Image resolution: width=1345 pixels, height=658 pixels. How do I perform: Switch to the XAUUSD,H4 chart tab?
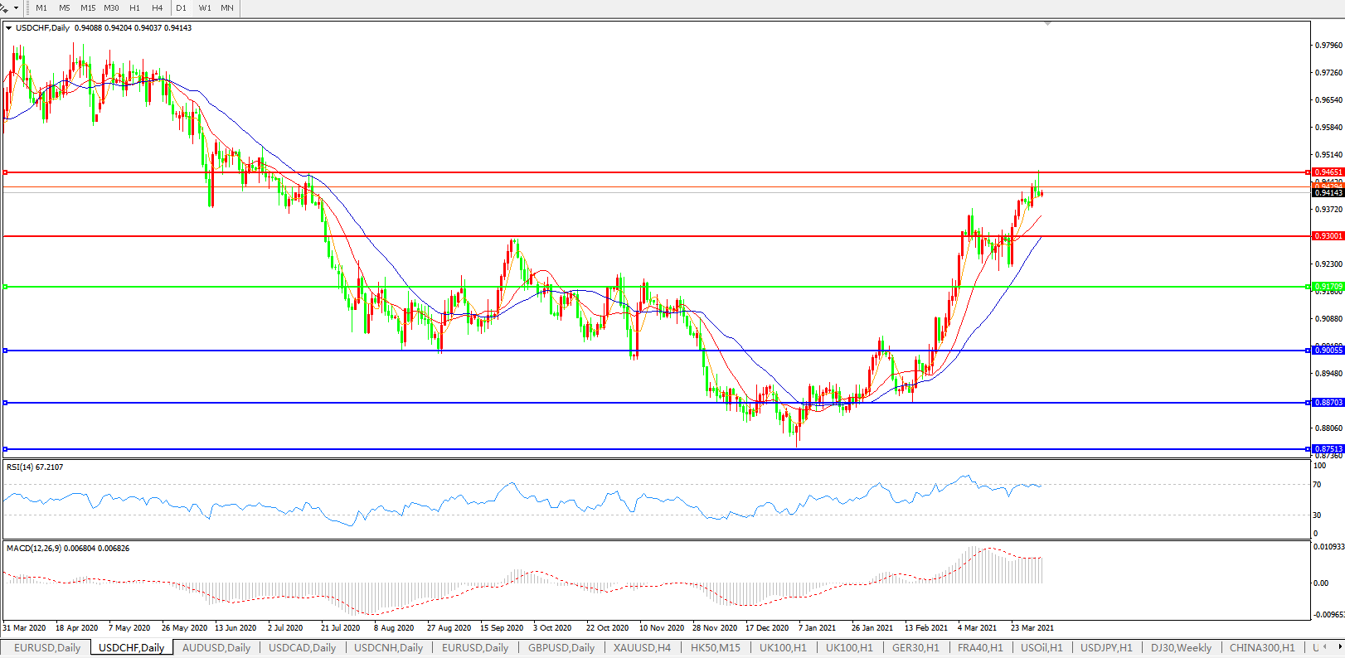coord(642,648)
